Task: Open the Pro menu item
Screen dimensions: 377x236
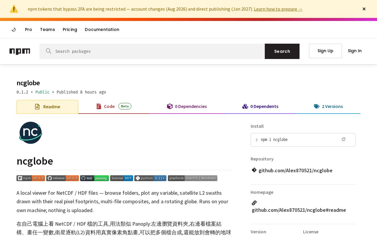Action: click(29, 29)
